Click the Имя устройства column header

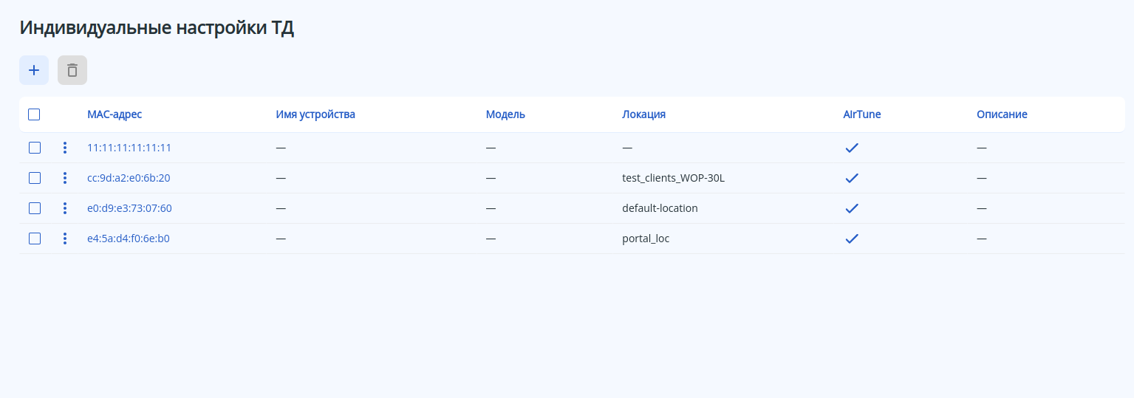tap(315, 114)
